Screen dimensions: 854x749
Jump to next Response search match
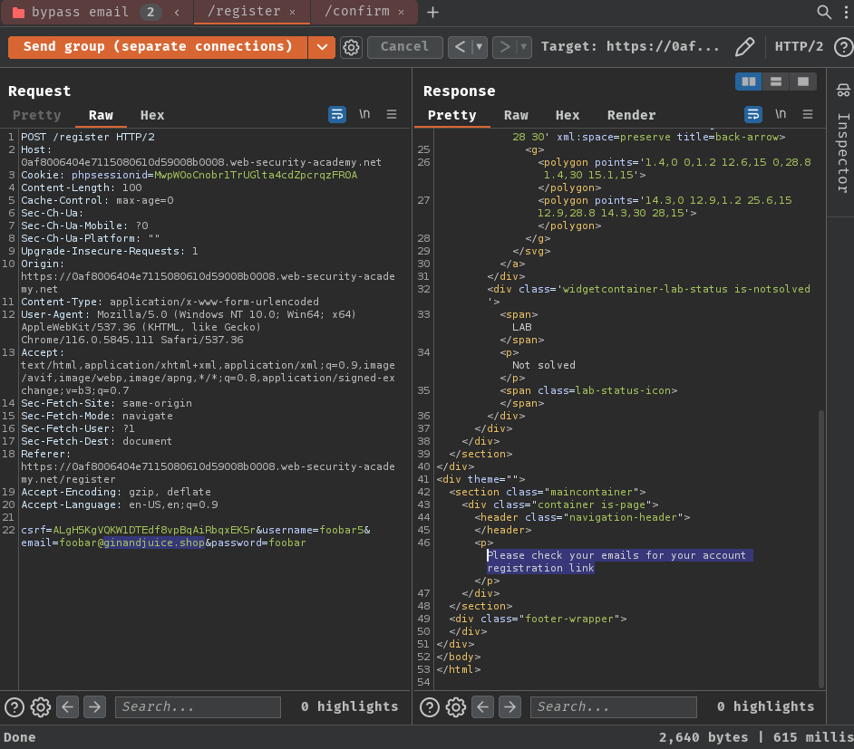coord(509,707)
